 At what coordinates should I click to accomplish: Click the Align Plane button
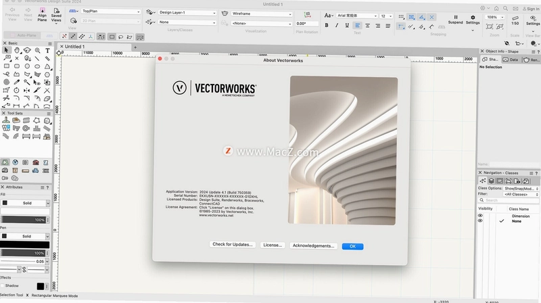tap(42, 15)
